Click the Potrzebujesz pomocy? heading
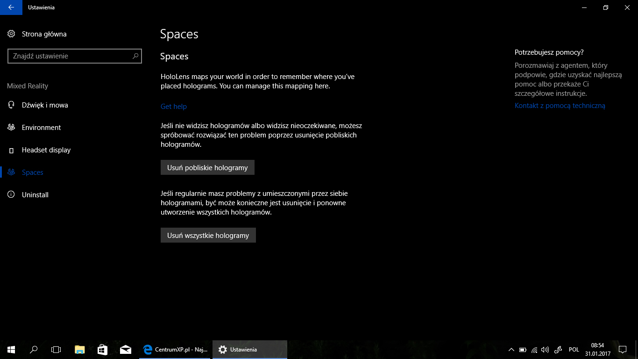This screenshot has width=638, height=359. coord(549,52)
